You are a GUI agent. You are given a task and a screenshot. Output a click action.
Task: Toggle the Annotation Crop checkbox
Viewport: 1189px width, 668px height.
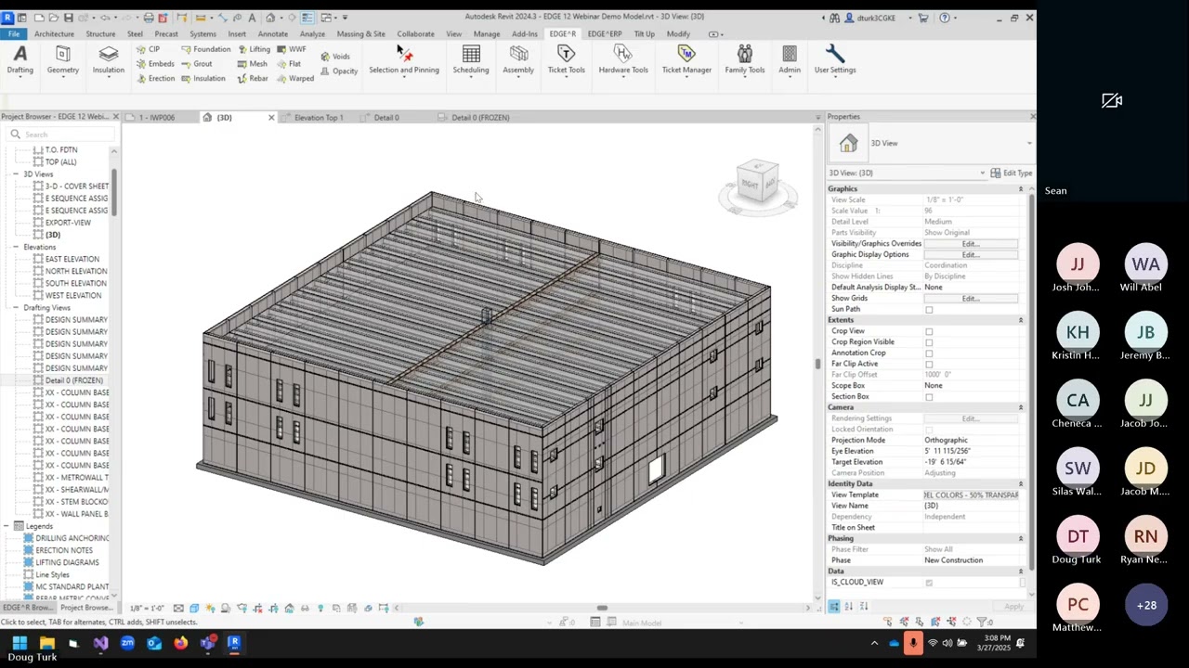(929, 353)
